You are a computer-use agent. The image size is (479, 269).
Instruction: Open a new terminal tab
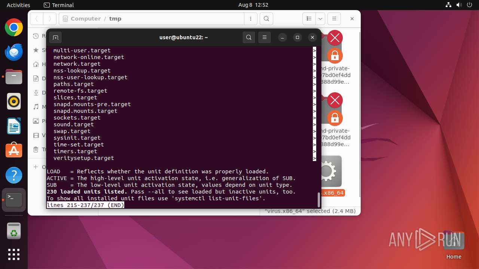pyautogui.click(x=55, y=37)
